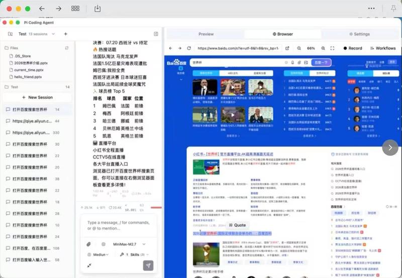
Task: Open the thumbnail grid view icon
Action: click(75, 9)
